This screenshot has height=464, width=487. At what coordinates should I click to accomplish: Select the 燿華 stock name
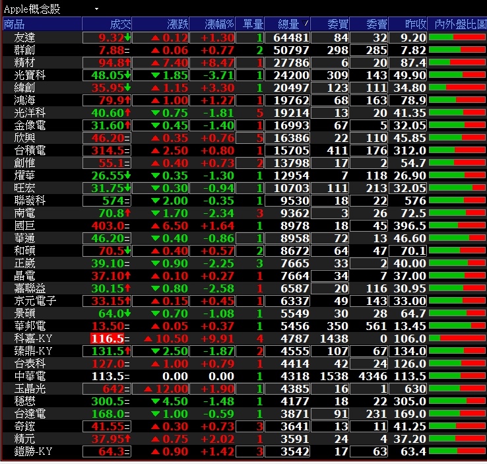tap(24, 176)
